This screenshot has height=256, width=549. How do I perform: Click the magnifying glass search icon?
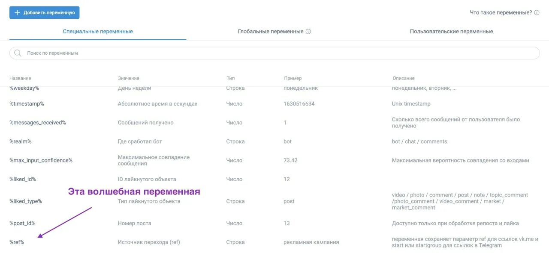point(17,53)
